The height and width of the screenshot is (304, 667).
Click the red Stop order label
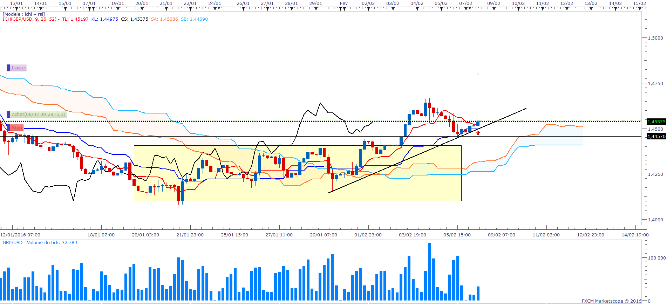tap(17, 128)
